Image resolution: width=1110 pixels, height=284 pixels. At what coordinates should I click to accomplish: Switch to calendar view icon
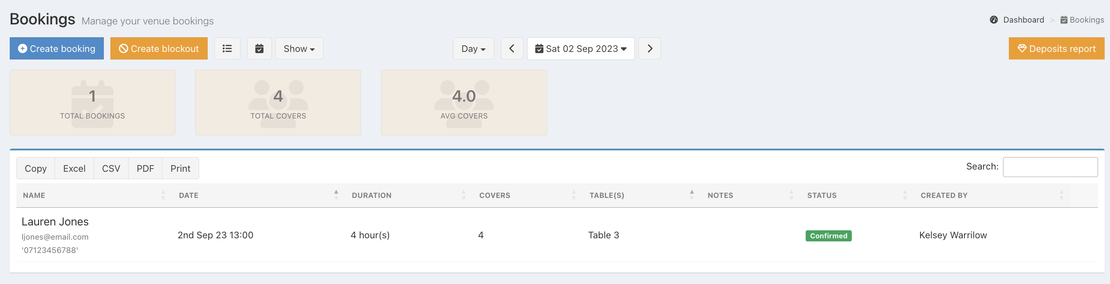coord(260,48)
